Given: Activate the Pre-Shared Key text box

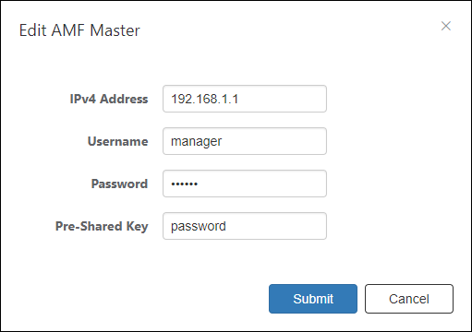Looking at the screenshot, I should pyautogui.click(x=245, y=226).
